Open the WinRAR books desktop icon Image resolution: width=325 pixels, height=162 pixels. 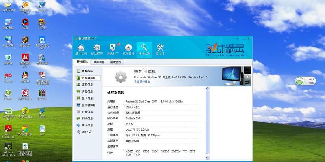pyautogui.click(x=42, y=95)
